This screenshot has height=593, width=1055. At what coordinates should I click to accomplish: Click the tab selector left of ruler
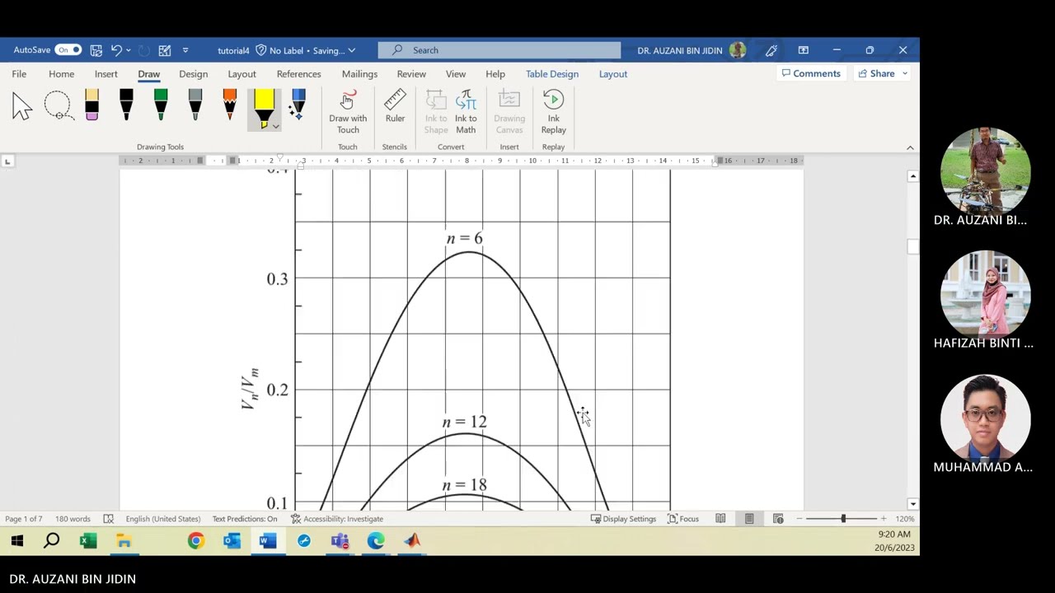7,161
